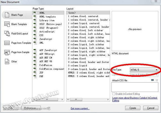Click the HTML page type icon
The width and height of the screenshot is (161, 113).
(x=35, y=13)
